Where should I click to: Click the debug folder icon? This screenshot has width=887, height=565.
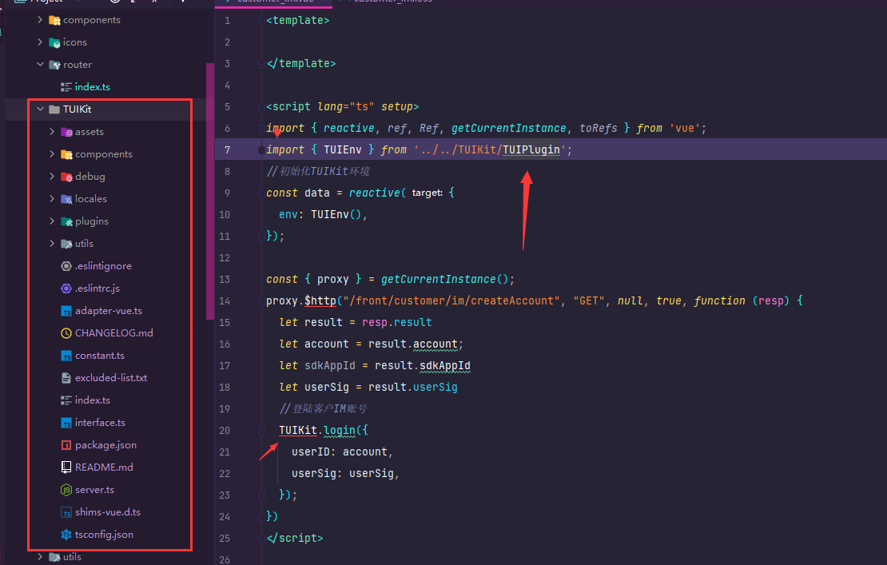(x=66, y=177)
